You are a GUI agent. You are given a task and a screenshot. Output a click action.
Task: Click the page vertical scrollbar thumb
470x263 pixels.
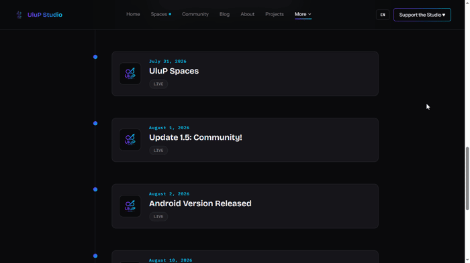(467, 179)
